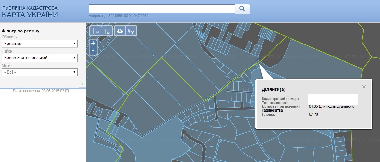Image resolution: width=380 pixels, height=162 pixels.
Task: Close the Ділянки(а) info popup
Action: (x=364, y=87)
